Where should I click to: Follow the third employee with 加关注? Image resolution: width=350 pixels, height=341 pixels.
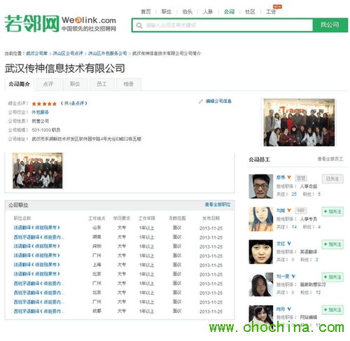[332, 244]
